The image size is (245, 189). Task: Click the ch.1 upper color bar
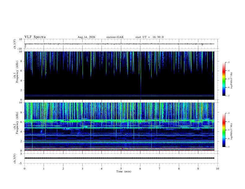click(224, 79)
